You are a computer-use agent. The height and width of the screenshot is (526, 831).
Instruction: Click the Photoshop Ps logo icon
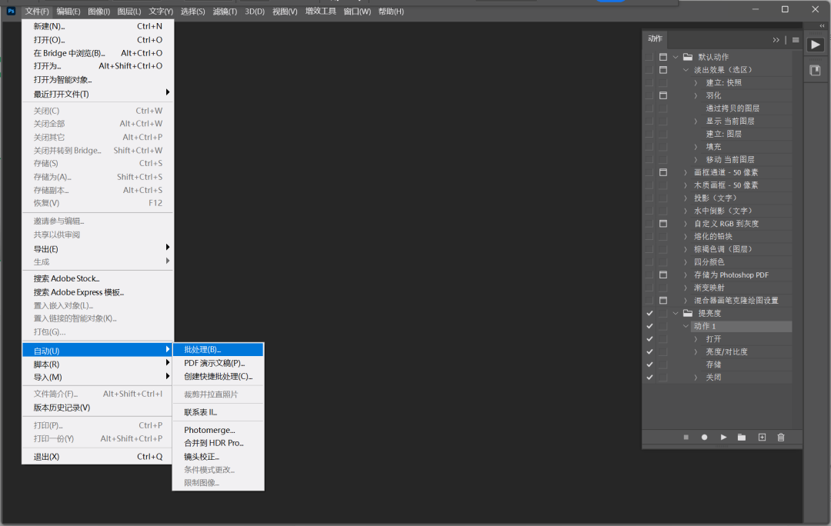tap(11, 11)
